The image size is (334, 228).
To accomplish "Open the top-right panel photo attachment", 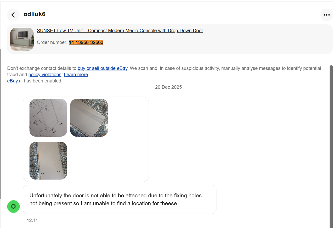I will (89, 118).
